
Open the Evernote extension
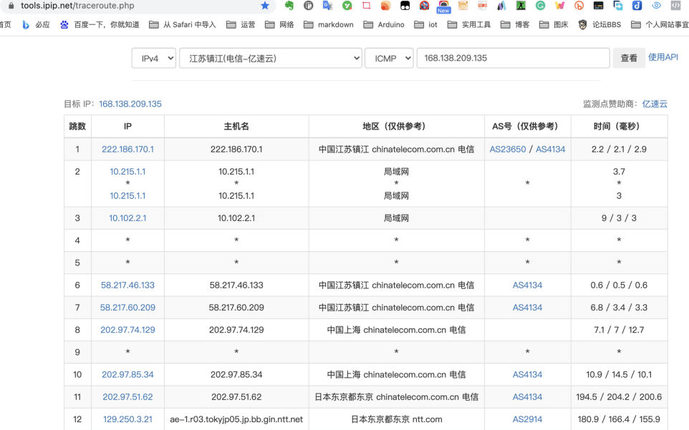289,6
